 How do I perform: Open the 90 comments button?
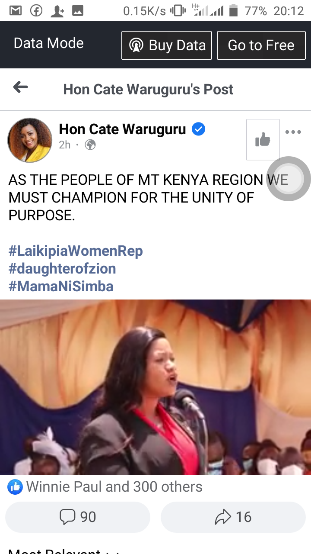click(x=78, y=517)
